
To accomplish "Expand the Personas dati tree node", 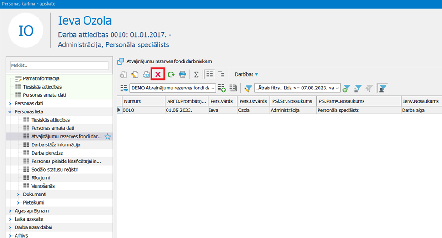I will tap(10, 103).
